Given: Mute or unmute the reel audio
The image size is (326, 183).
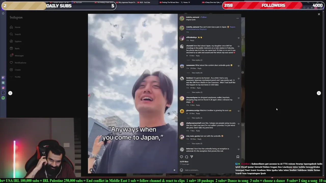Looking at the screenshot, I should 174,170.
